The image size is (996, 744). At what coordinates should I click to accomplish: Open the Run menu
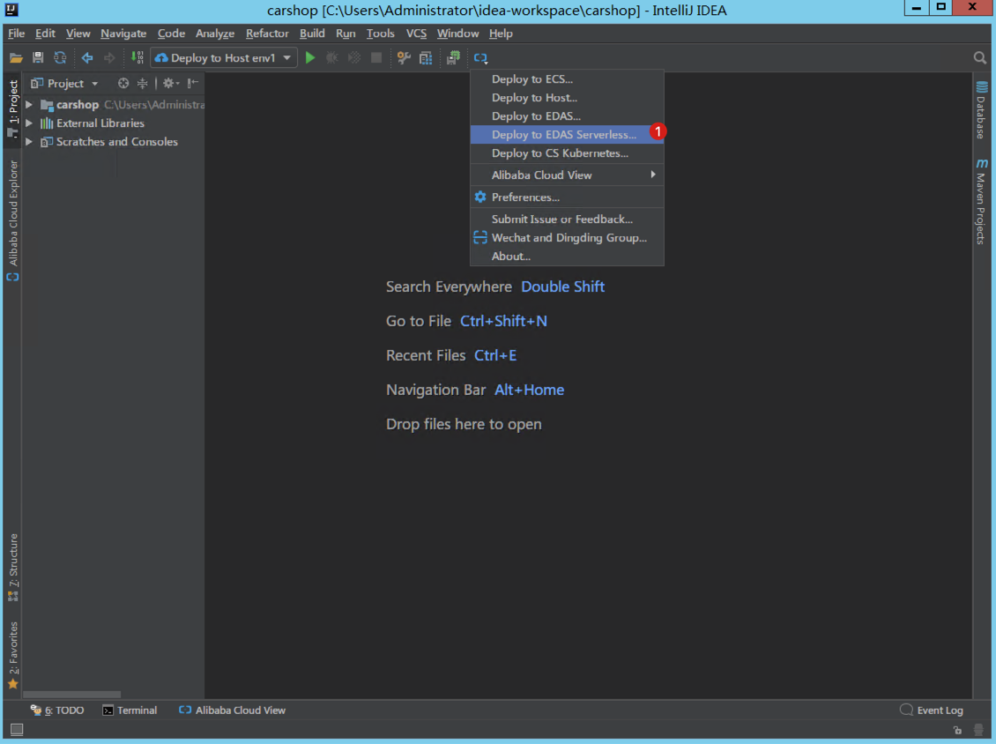pos(346,33)
